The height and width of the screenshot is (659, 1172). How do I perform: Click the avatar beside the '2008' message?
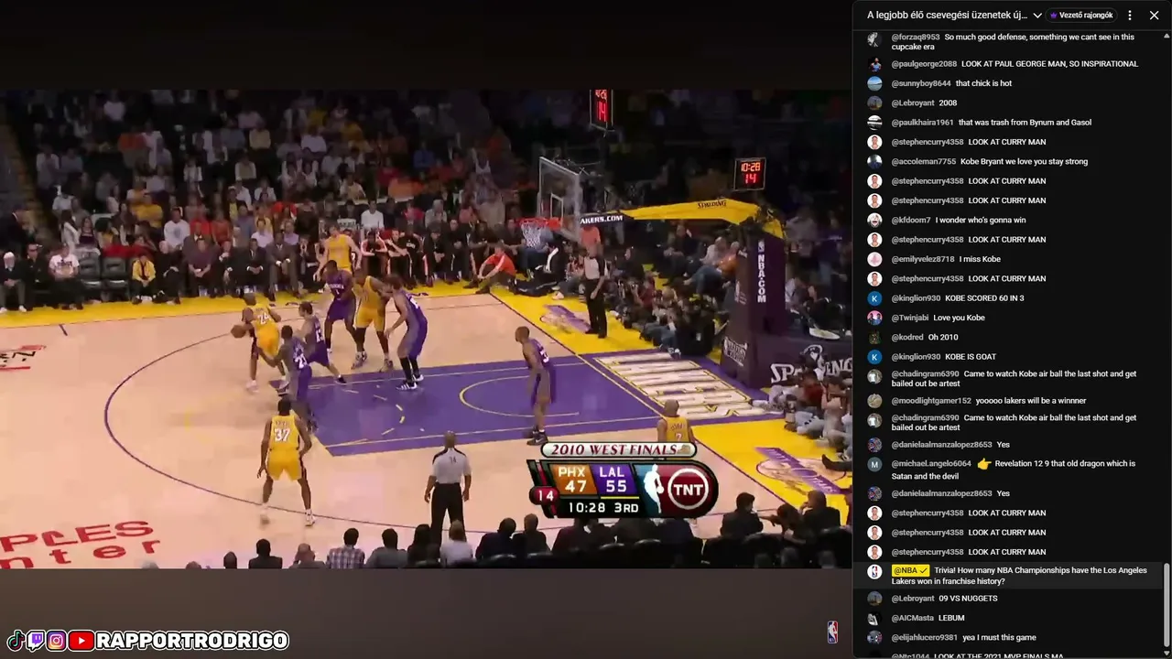tap(874, 103)
